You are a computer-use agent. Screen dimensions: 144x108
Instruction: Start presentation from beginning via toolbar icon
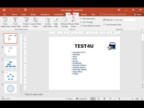(25, 10)
